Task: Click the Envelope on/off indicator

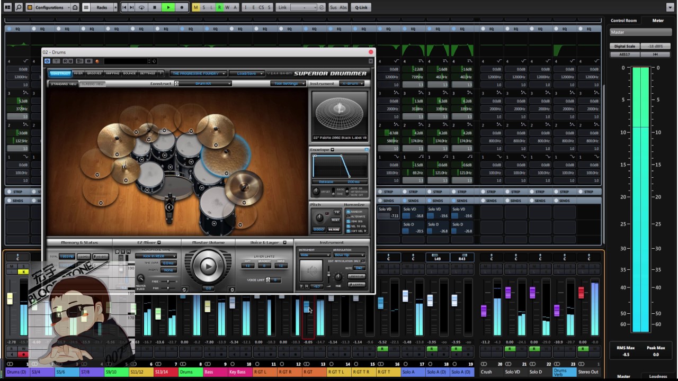Action: (367, 150)
